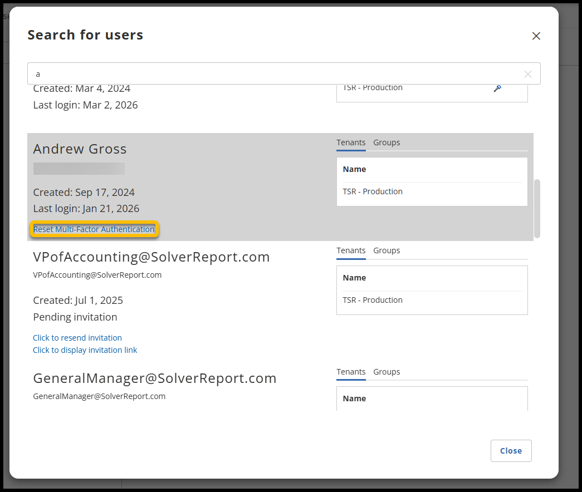Click the key icon beside the top TSR - Production

click(497, 88)
